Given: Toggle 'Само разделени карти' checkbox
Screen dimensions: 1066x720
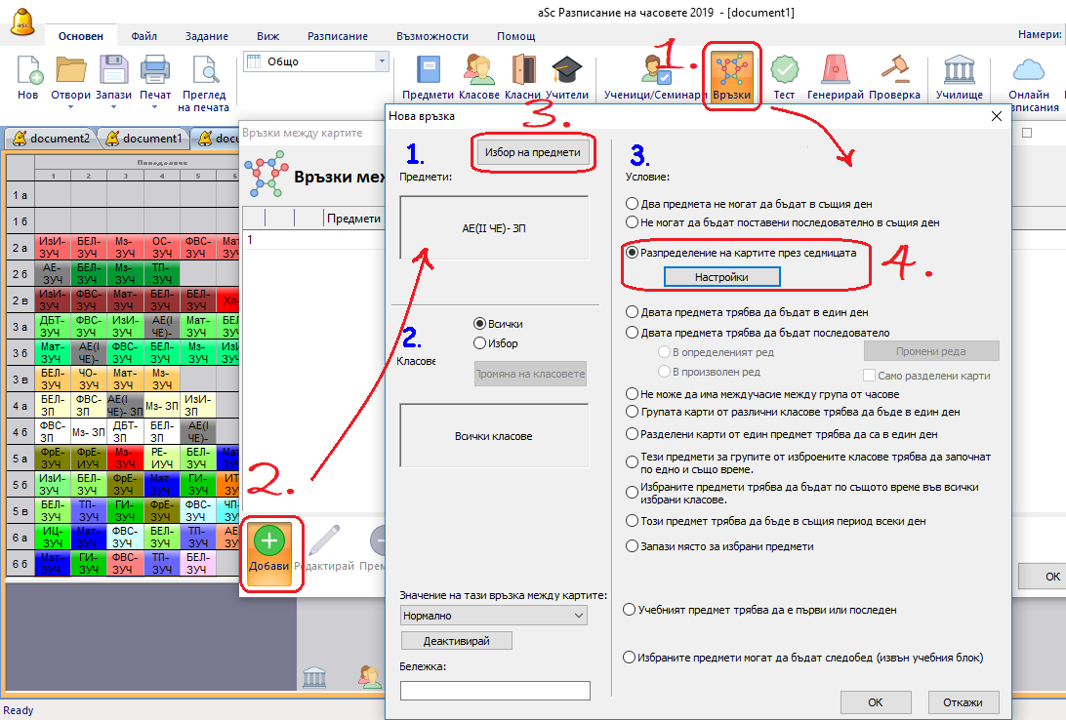Looking at the screenshot, I should click(x=870, y=376).
